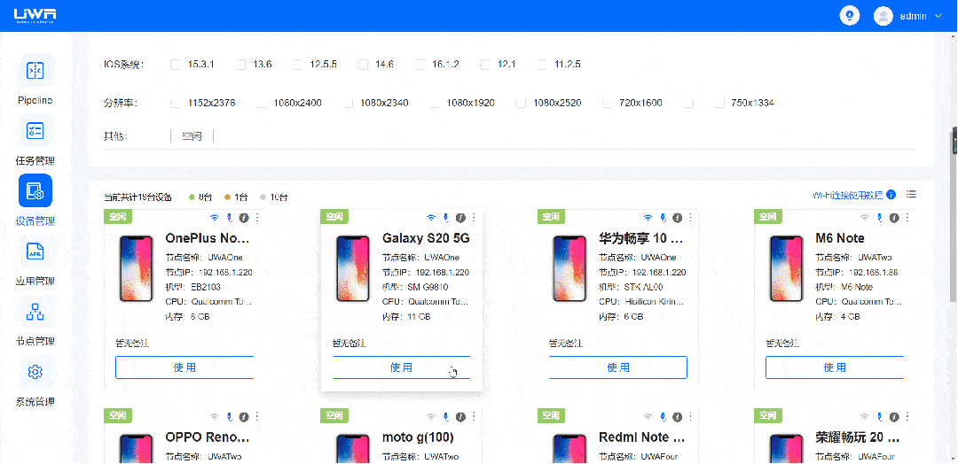Click 使用 button for M6 Note
Screen dimensions: 958x464
835,367
